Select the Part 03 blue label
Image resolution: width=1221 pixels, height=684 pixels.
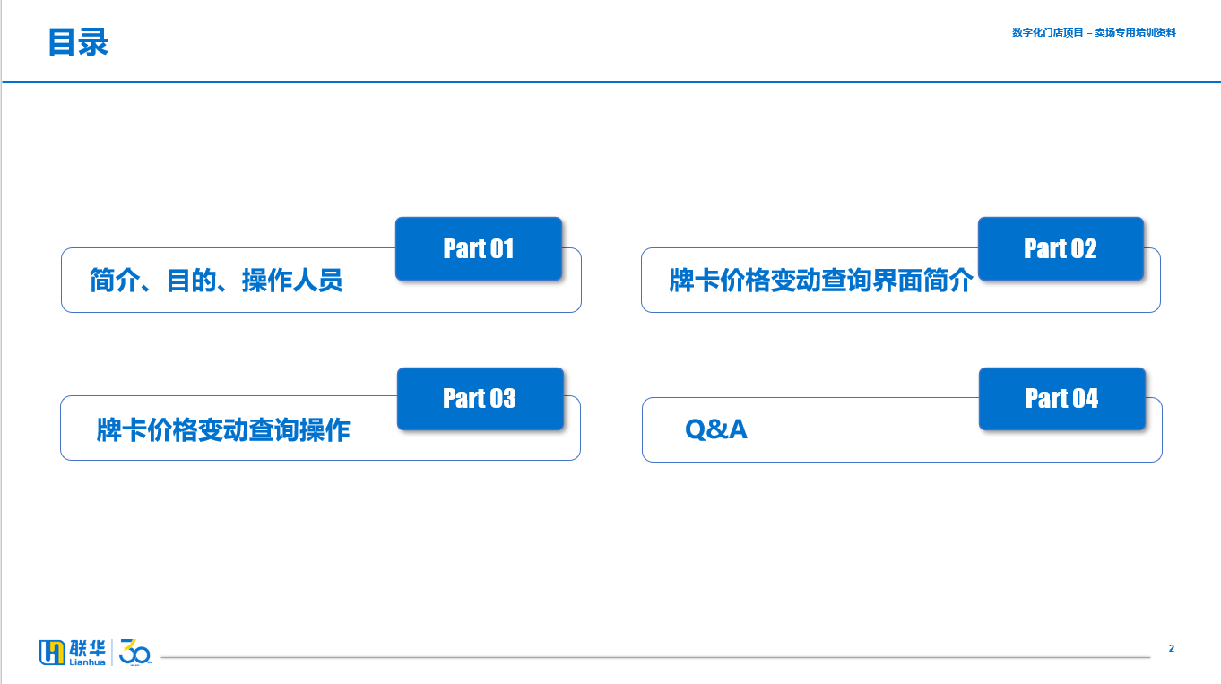pyautogui.click(x=481, y=398)
